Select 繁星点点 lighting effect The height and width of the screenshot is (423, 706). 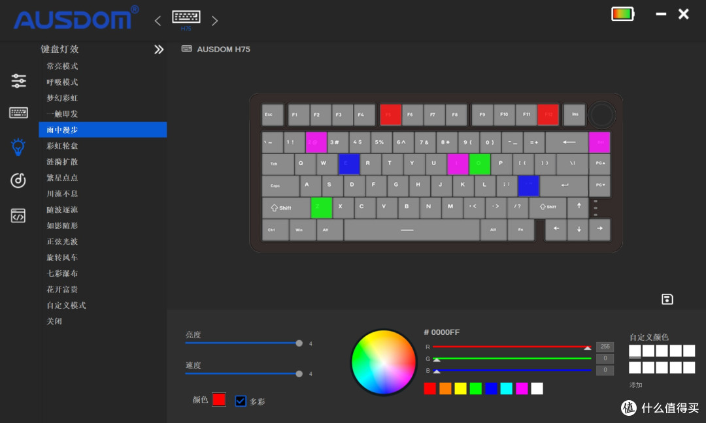pyautogui.click(x=62, y=178)
